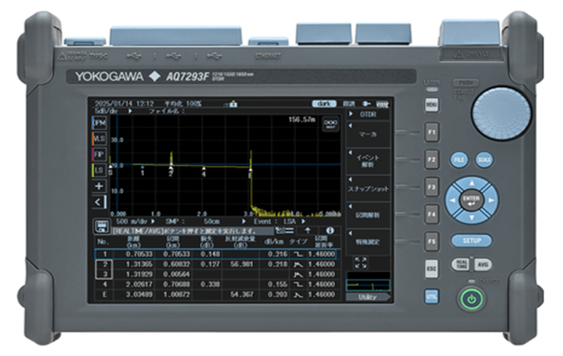The width and height of the screenshot is (563, 356).
Task: Open the info icon above event table
Action: pyautogui.click(x=330, y=229)
